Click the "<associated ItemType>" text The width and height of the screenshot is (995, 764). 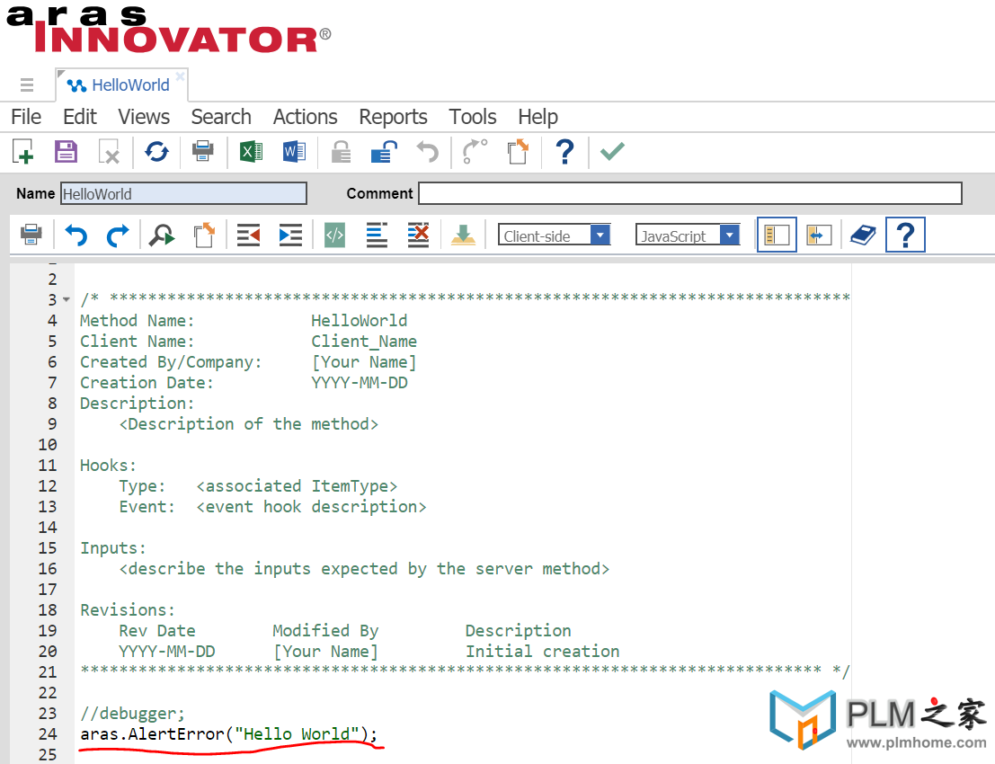tap(297, 486)
